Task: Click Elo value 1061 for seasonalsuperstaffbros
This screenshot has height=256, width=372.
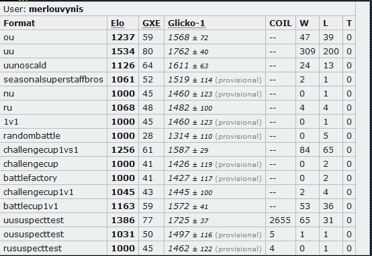Action: click(x=123, y=79)
